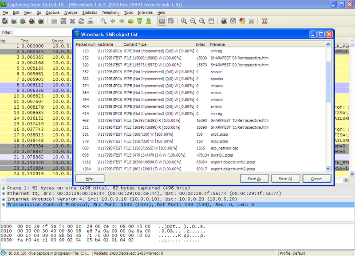Viewport: 355px width, 256px height.
Task: Select export-objects-smb1.pcap row
Action: tap(200, 162)
